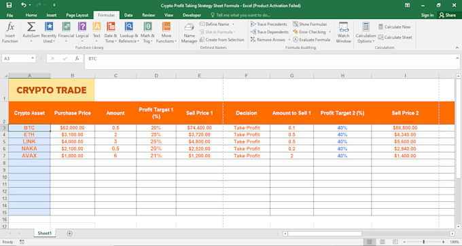Open the Watch Window
Image resolution: width=462 pixels, height=246 pixels.
(x=344, y=33)
